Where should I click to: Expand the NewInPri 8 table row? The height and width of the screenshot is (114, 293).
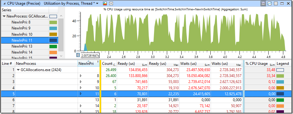pyautogui.click(x=81, y=76)
